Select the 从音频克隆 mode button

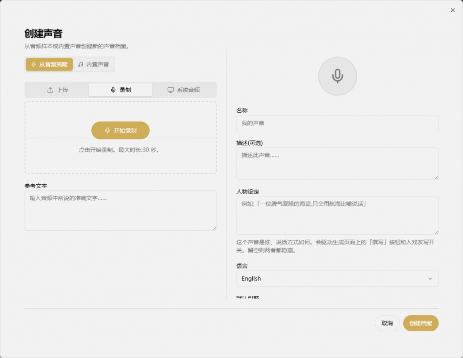(49, 64)
